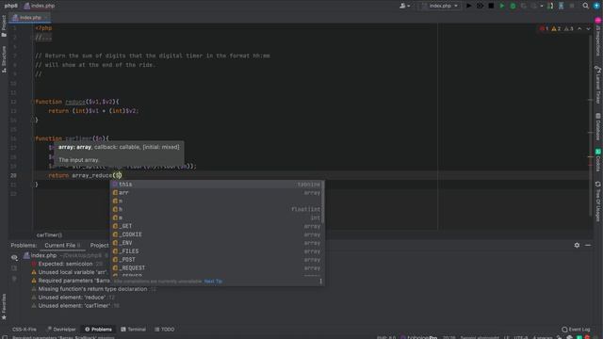This screenshot has width=603, height=339.
Task: Select '_POST' completion suggestion
Action: 217,260
